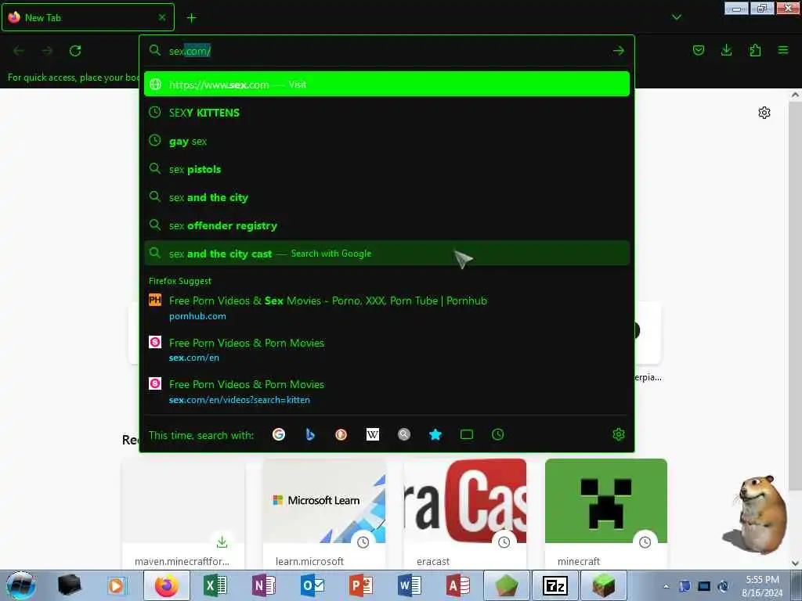Click in the address bar text field
This screenshot has height=601, width=802.
[x=387, y=51]
